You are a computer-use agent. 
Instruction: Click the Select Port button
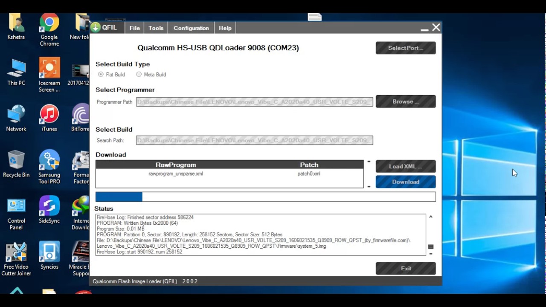406,48
